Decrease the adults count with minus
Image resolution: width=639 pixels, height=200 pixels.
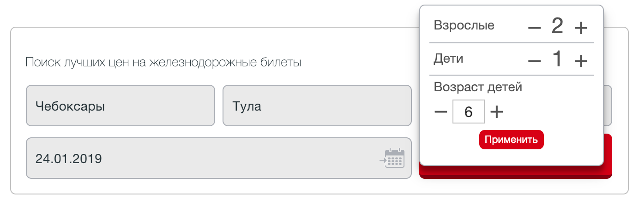tap(534, 28)
